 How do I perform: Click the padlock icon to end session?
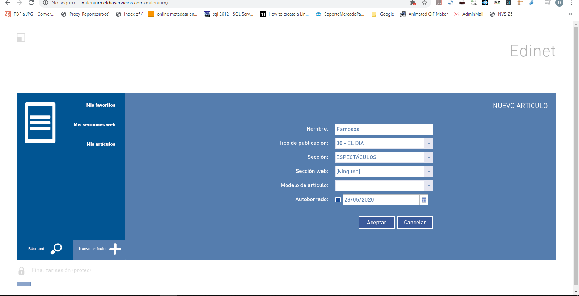pyautogui.click(x=21, y=271)
